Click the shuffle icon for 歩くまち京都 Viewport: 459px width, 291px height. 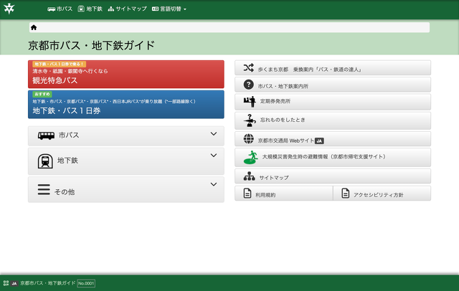pyautogui.click(x=248, y=69)
